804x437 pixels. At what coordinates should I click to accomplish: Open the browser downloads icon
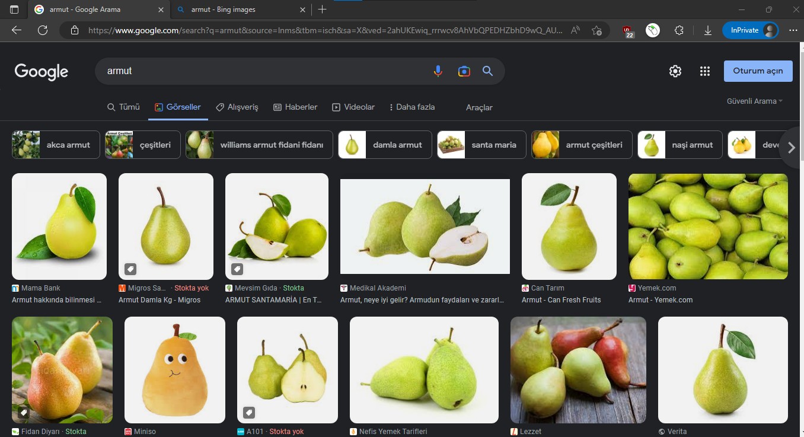[707, 30]
